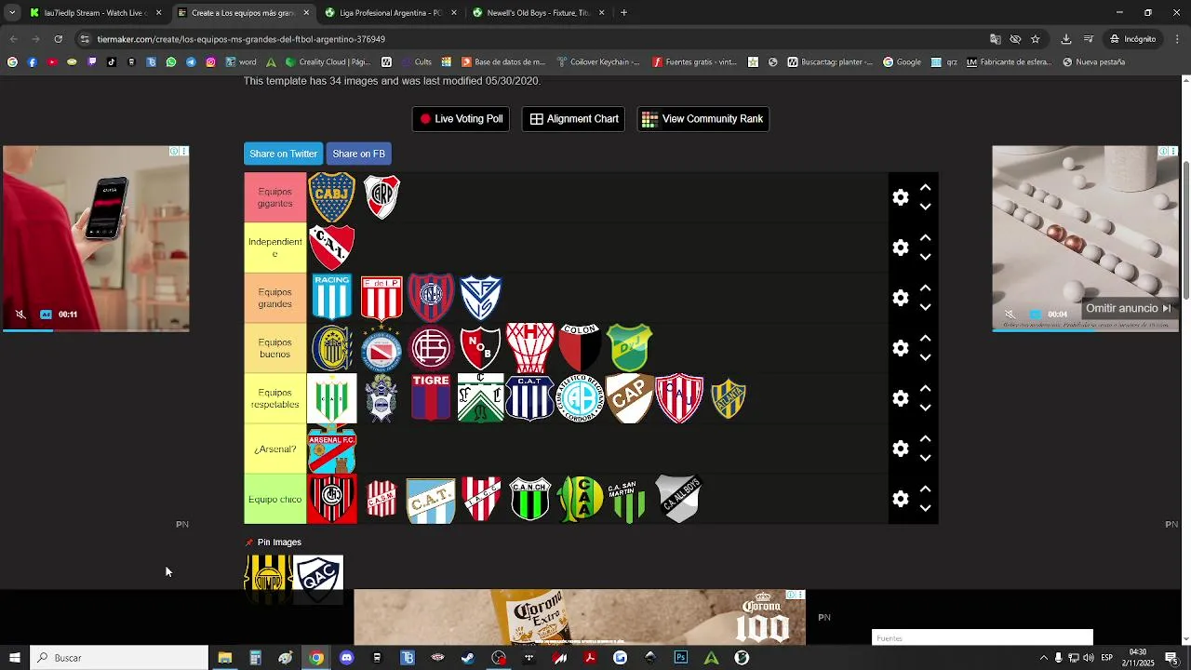Open Nueva pestaña bookmark
The image size is (1191, 670).
pos(1093,62)
